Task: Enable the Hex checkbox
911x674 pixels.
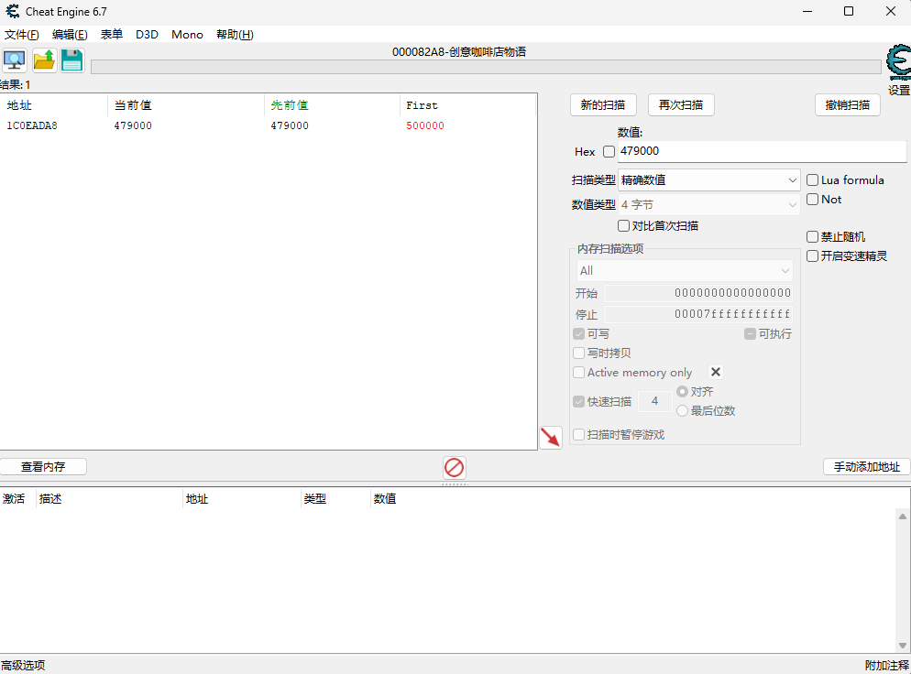Action: (x=609, y=152)
